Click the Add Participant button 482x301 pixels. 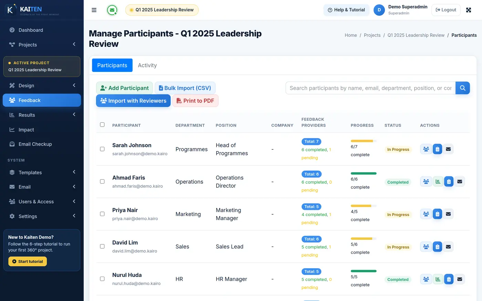pyautogui.click(x=124, y=88)
